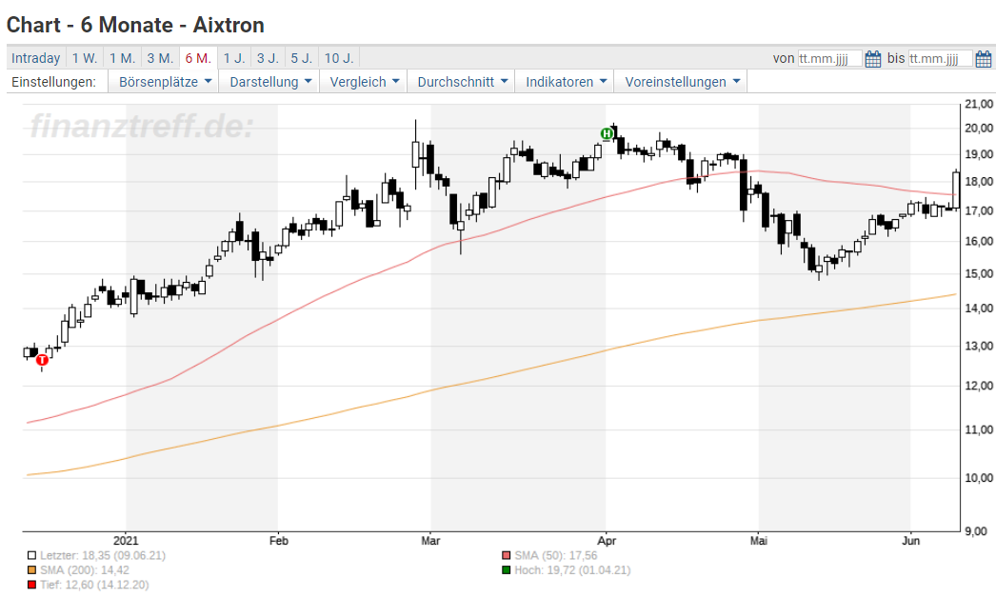Click the '20,00' price axis label
Image resolution: width=996 pixels, height=598 pixels.
click(x=979, y=128)
